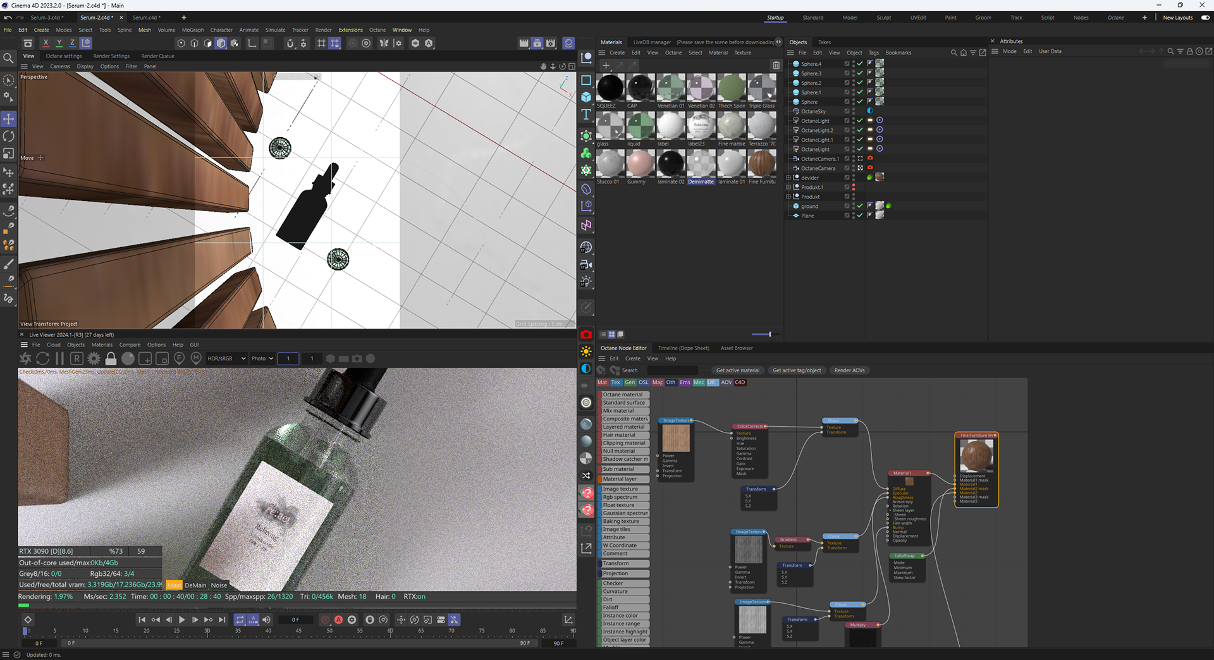The width and height of the screenshot is (1214, 660).
Task: Click DeMain denoise pass button
Action: click(195, 585)
